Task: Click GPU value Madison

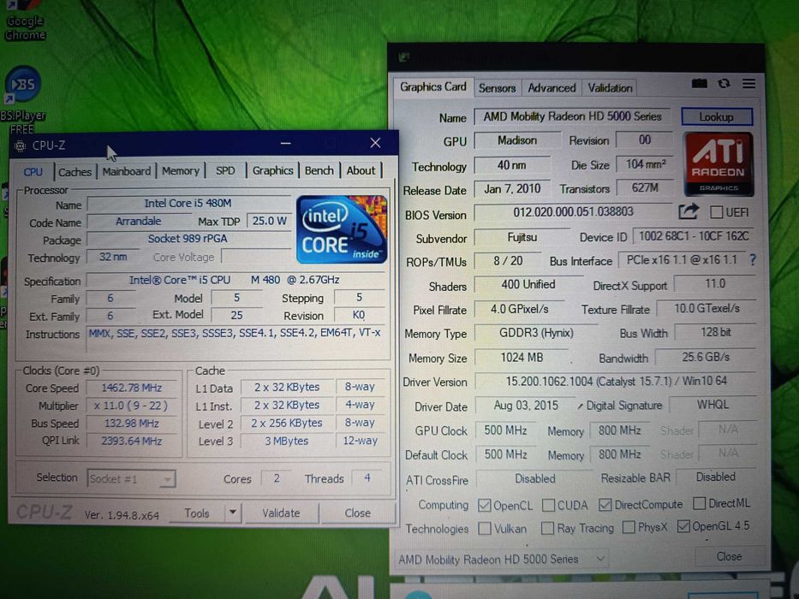Action: pyautogui.click(x=517, y=140)
